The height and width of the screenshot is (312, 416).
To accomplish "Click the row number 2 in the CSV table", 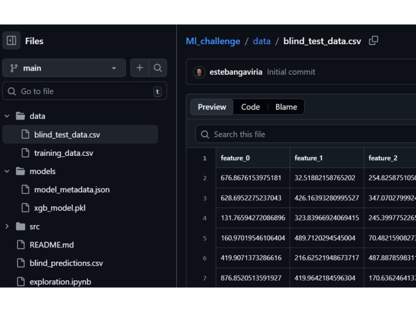I will 205,178.
